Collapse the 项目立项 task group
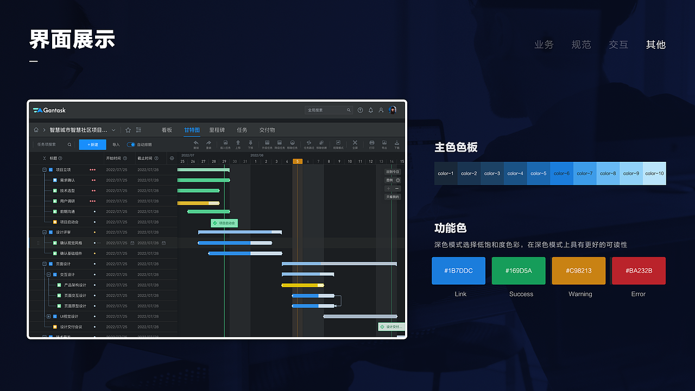695x391 pixels. pyautogui.click(x=45, y=169)
